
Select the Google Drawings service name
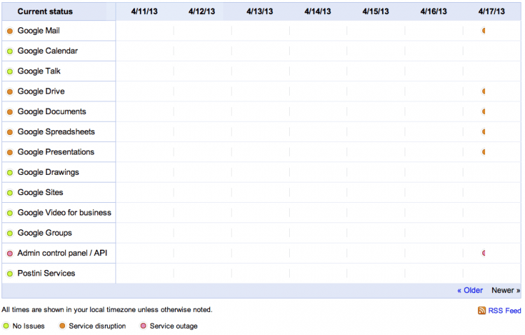pyautogui.click(x=48, y=172)
